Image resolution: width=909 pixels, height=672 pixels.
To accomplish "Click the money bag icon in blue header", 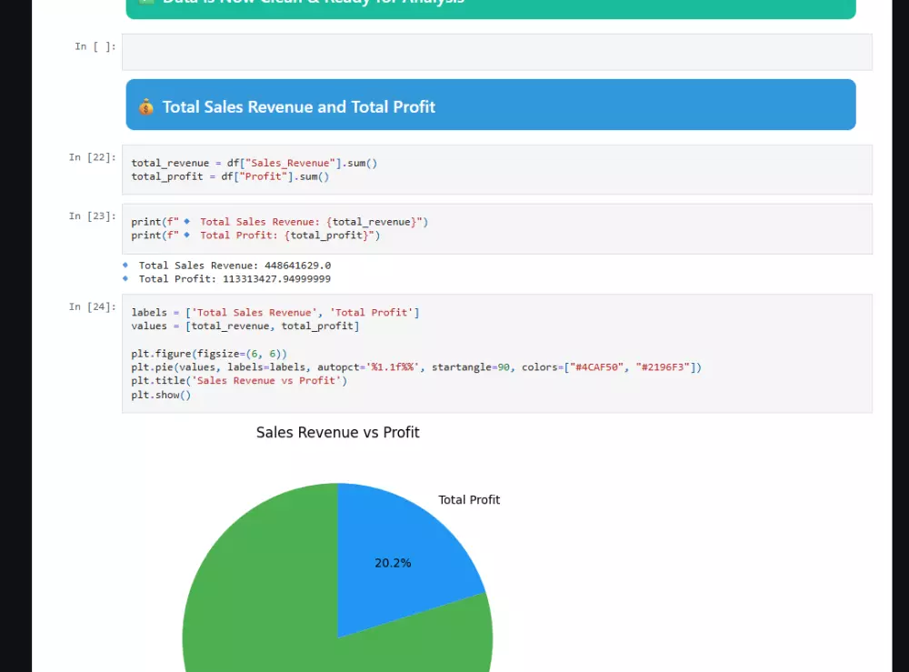I will click(x=148, y=106).
